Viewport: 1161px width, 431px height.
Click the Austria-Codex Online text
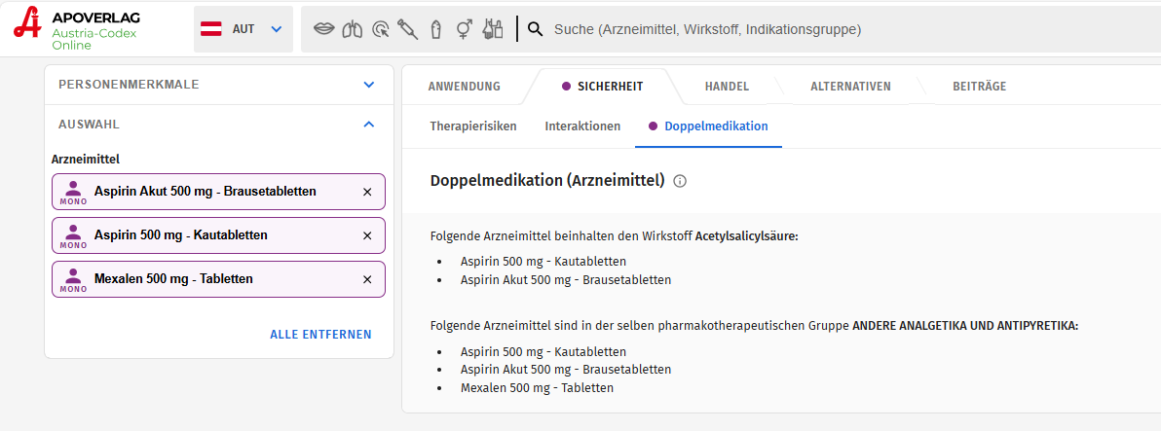click(94, 39)
